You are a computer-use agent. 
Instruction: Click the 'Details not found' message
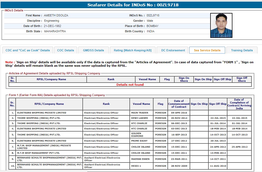pos(130,85)
